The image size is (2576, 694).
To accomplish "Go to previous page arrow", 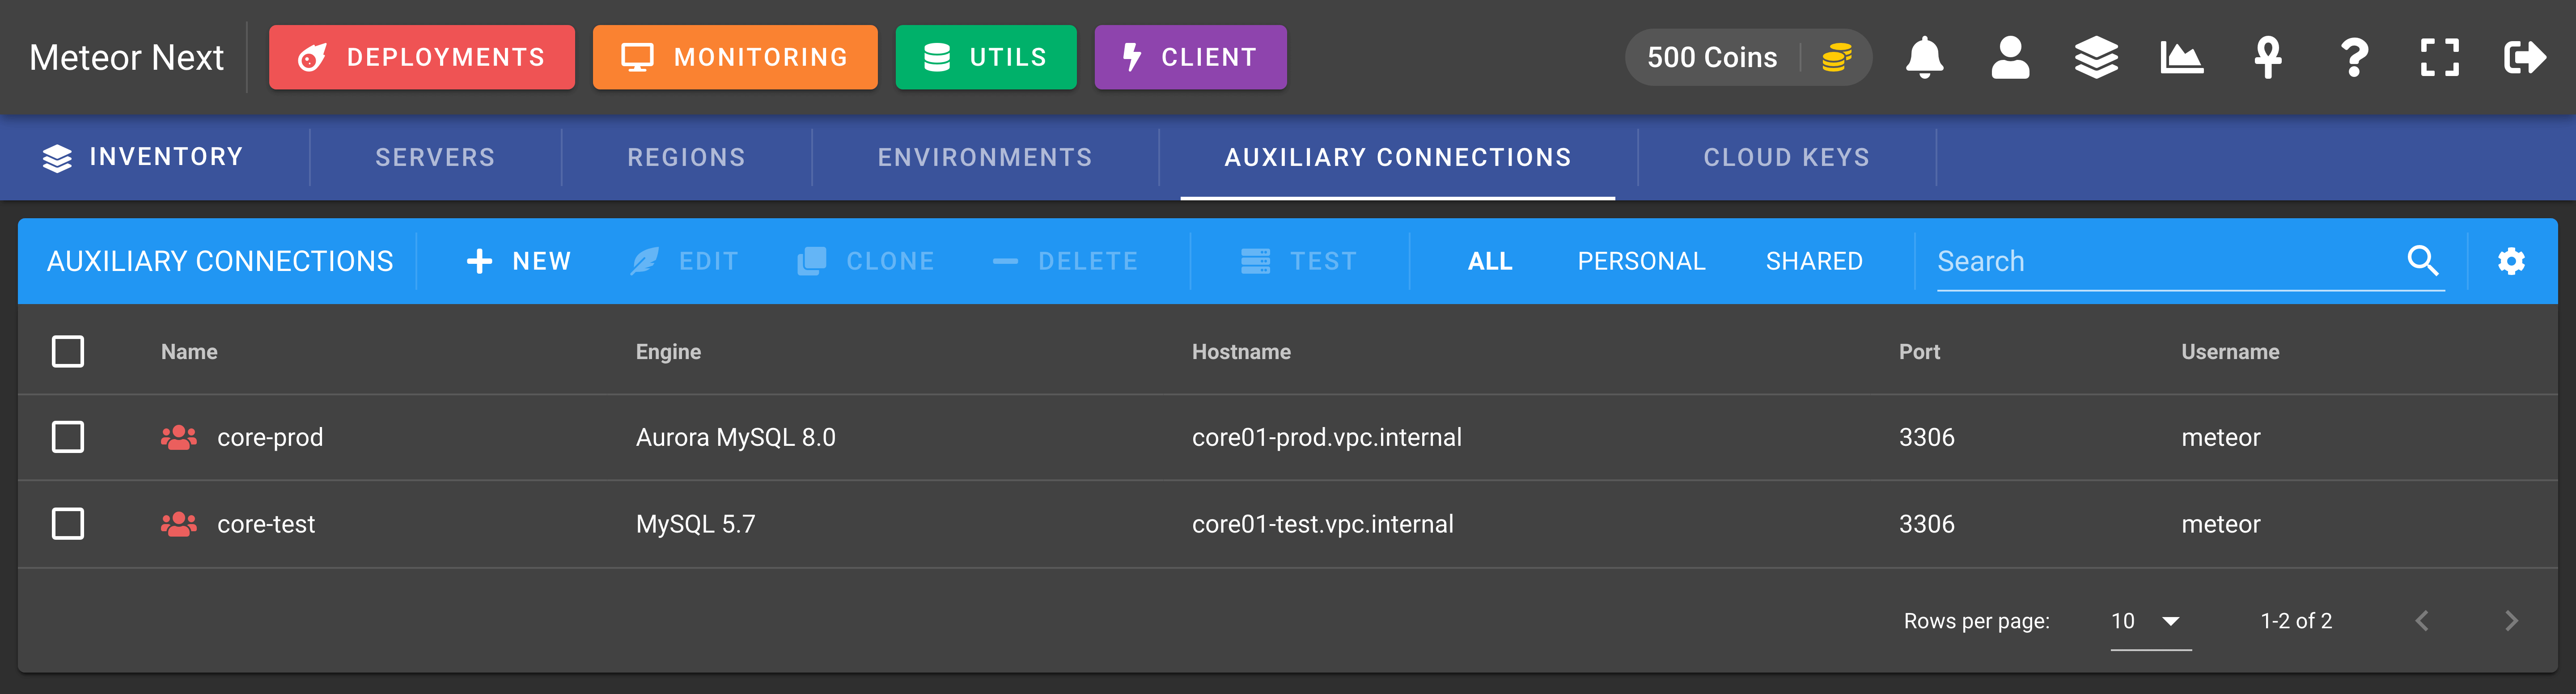I will 2422,621.
